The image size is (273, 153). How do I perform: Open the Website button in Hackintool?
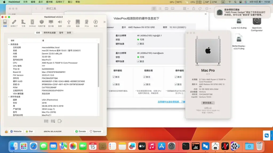pos(16,131)
